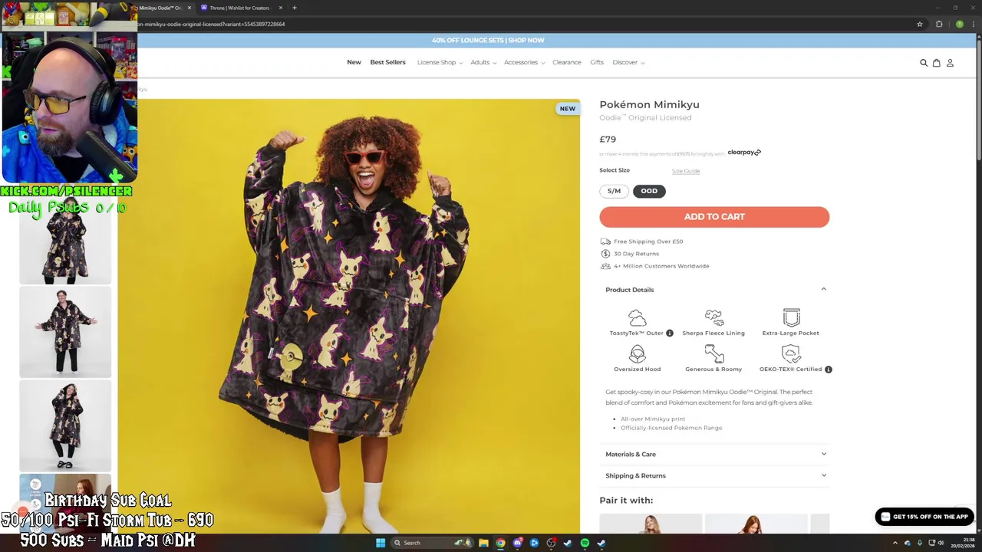Click the customers worldwide people icon

pos(606,266)
